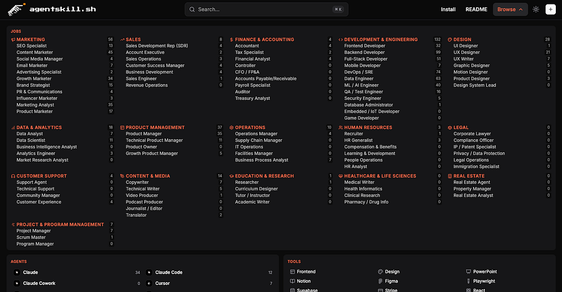The width and height of the screenshot is (562, 292).
Task: Open the HEALTHCARE & LIFE SCIENCES category
Action: point(380,176)
